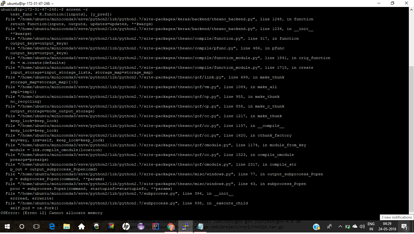Image resolution: width=414 pixels, height=234 pixels.
Task: Open the webcam app in taskbar
Action: [x=96, y=226]
